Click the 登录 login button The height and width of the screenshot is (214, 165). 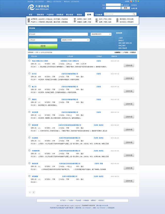[126, 8]
